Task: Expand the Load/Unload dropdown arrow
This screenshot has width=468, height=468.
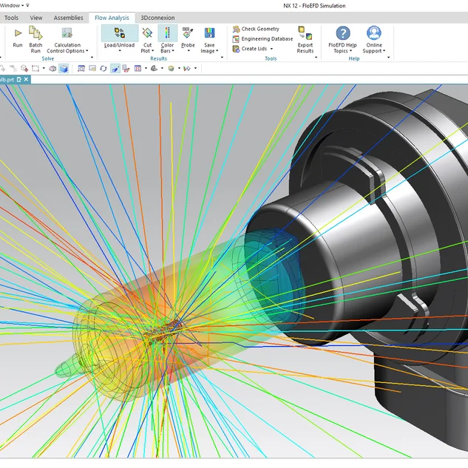Action: [x=120, y=51]
